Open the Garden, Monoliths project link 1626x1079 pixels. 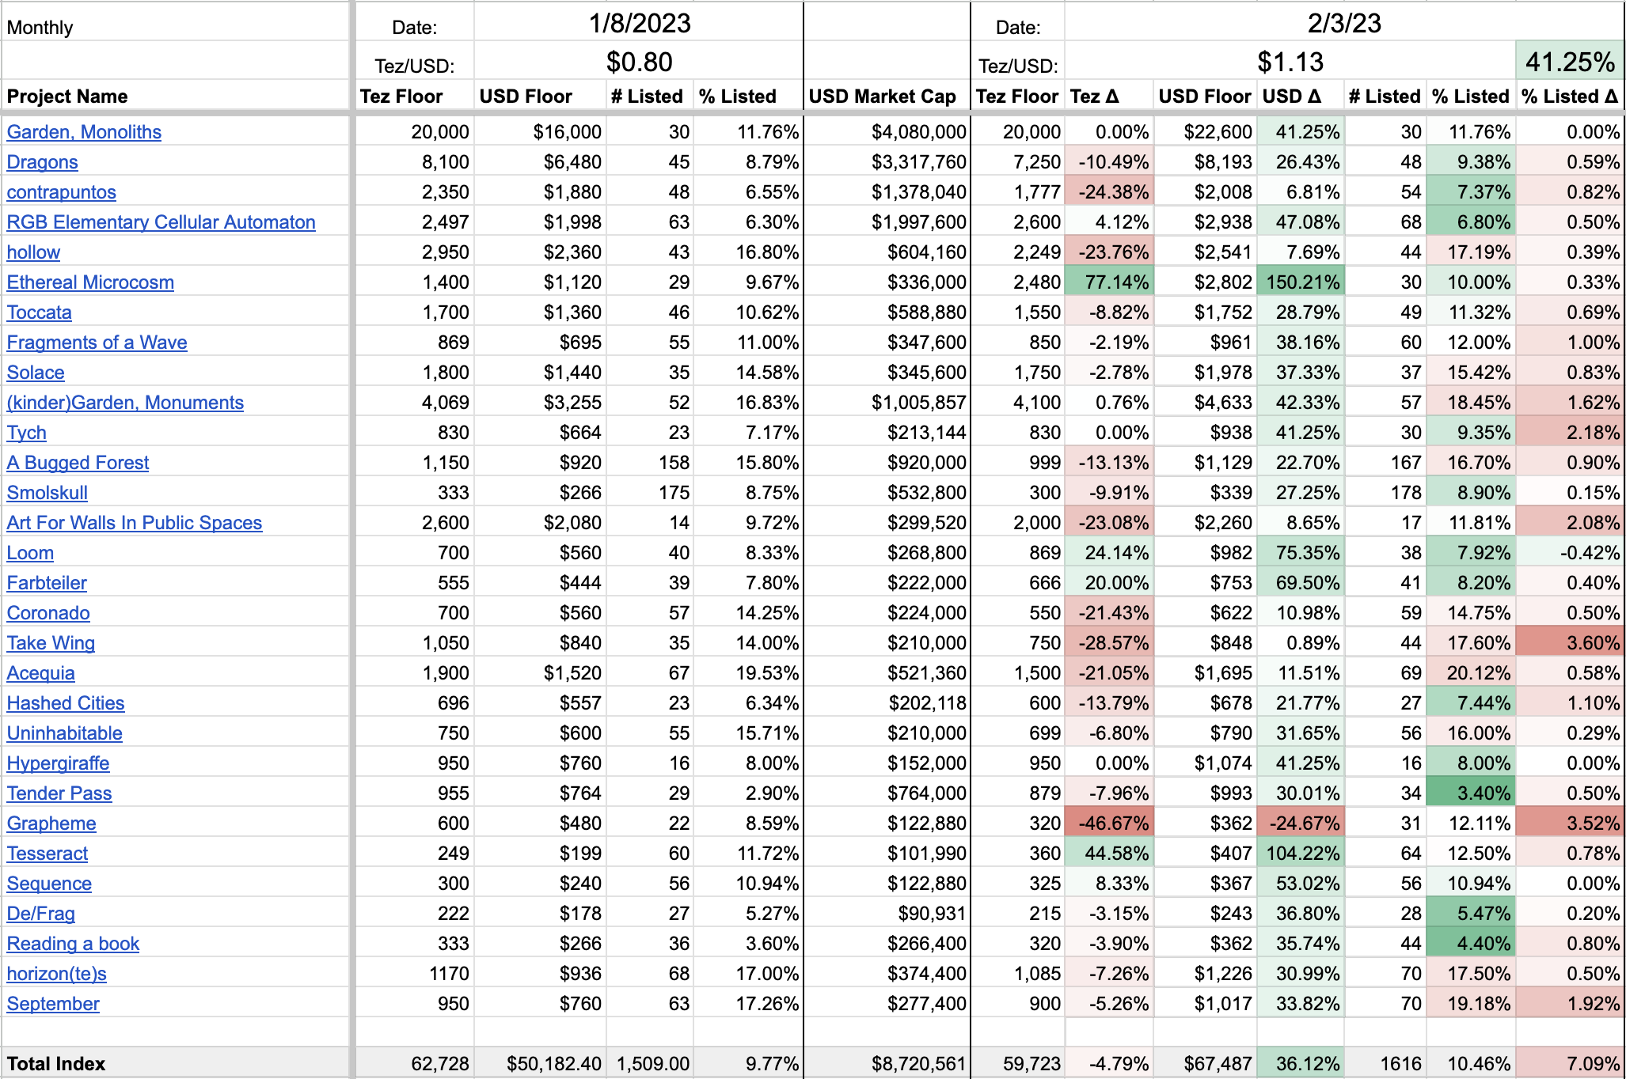pos(84,132)
